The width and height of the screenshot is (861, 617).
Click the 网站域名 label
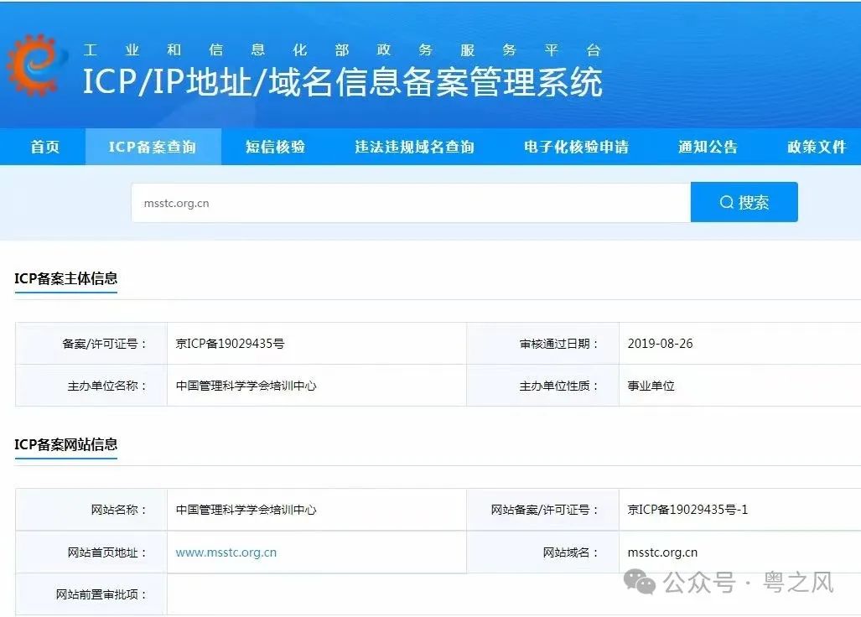point(571,552)
